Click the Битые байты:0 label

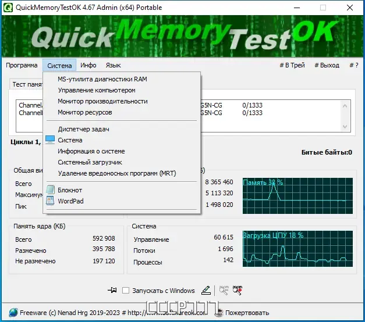coord(327,152)
